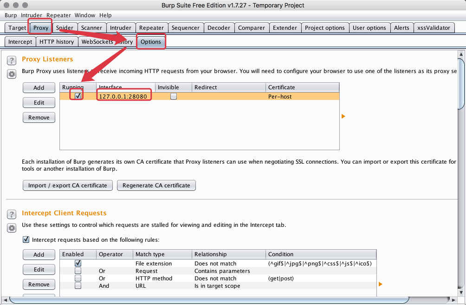Click the Certificate column header
This screenshot has width=466, height=305.
(302, 87)
